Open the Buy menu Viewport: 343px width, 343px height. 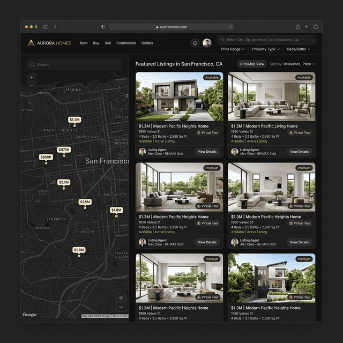pyautogui.click(x=96, y=43)
